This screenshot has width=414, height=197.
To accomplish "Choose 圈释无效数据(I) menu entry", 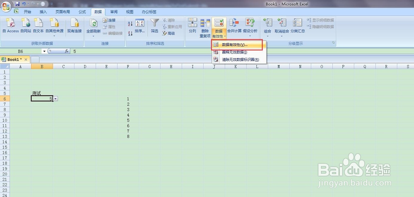I will point(239,52).
